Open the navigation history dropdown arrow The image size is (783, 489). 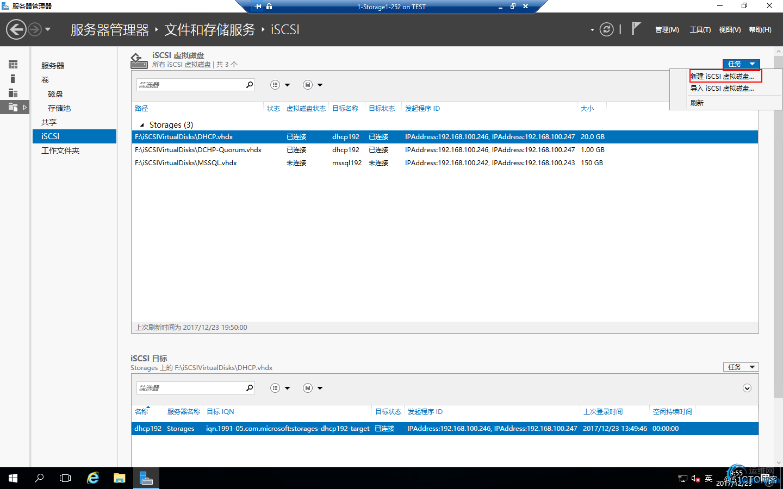48,29
